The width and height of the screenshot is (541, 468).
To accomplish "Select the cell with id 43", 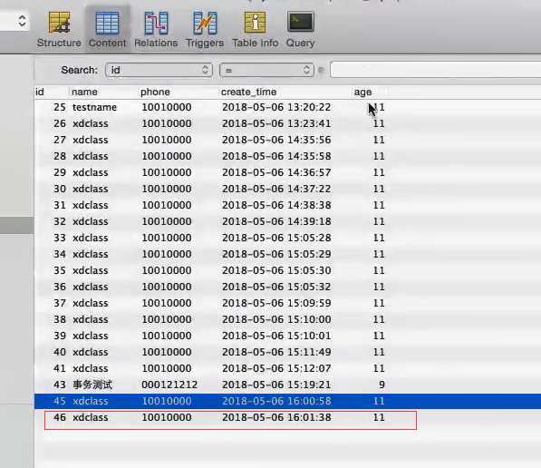I will pyautogui.click(x=59, y=385).
